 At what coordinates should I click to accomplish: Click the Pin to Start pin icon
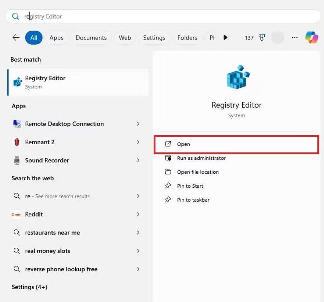pos(168,186)
